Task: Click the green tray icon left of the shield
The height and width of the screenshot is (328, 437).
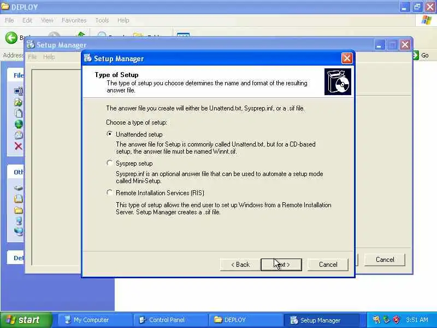Action: [387, 320]
